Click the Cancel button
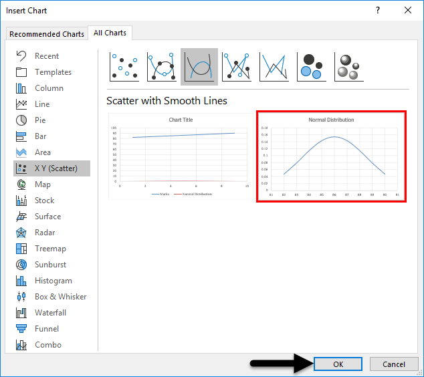The height and width of the screenshot is (377, 424). click(394, 364)
